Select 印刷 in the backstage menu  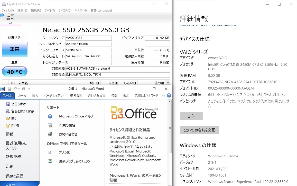(x=10, y=166)
